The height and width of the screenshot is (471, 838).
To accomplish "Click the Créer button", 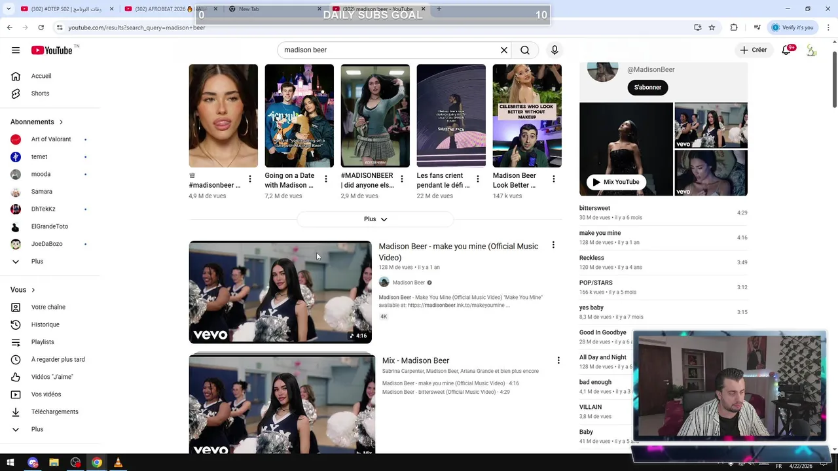I will pos(754,50).
